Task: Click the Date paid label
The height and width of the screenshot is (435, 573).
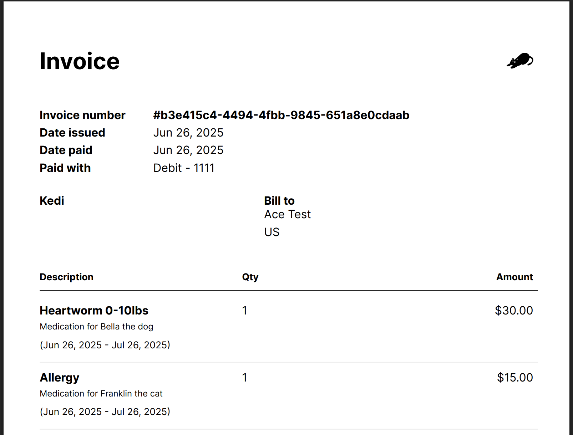Action: (x=66, y=150)
